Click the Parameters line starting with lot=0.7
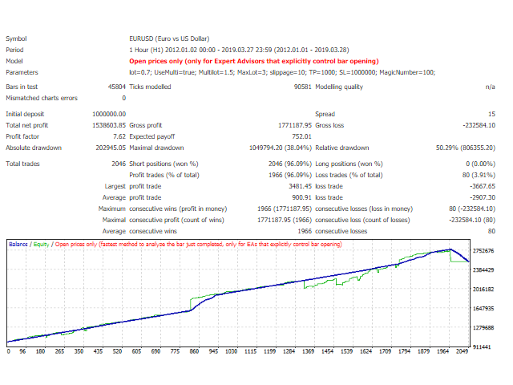This screenshot has width=513, height=385. click(282, 72)
